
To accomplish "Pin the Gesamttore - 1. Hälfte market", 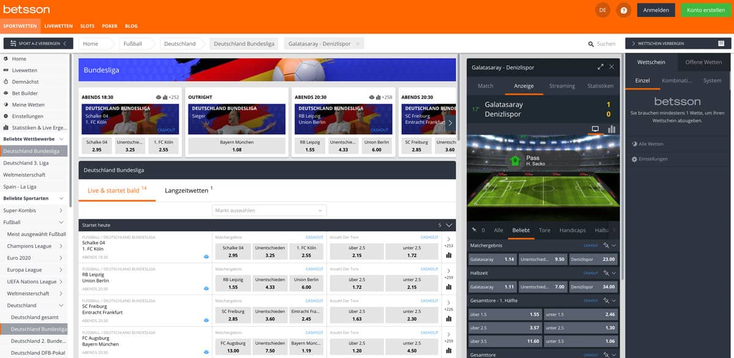I will (606, 301).
